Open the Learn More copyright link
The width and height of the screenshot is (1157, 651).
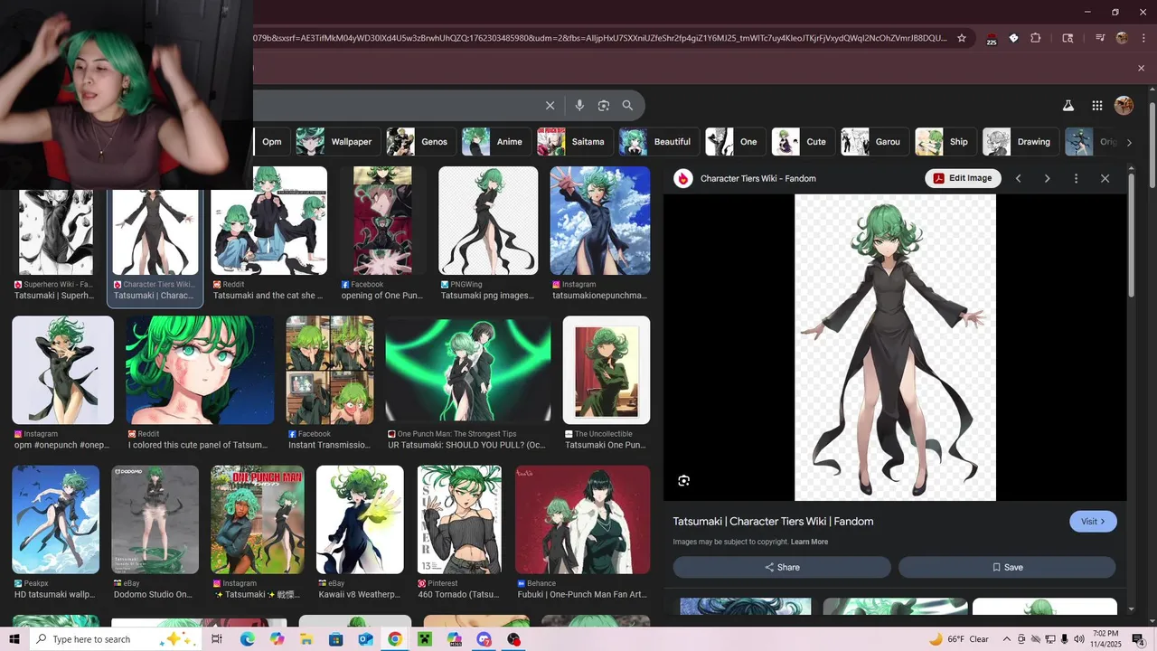pos(809,542)
